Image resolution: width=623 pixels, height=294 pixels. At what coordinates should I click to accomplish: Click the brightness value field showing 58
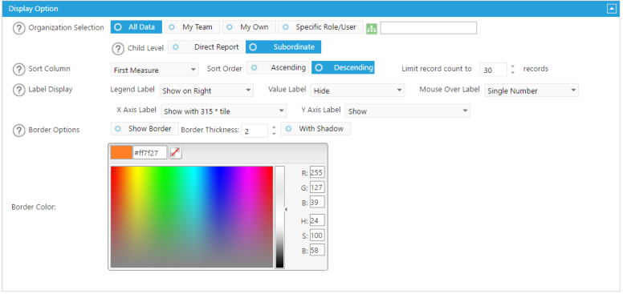(317, 250)
